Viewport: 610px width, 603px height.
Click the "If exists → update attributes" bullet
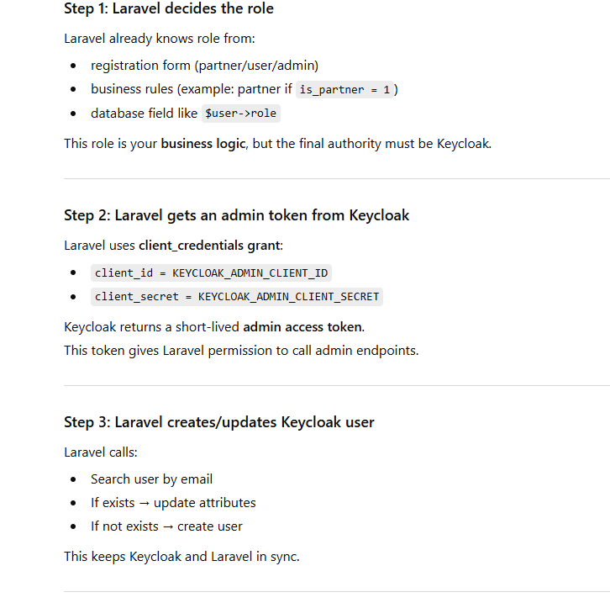point(173,503)
